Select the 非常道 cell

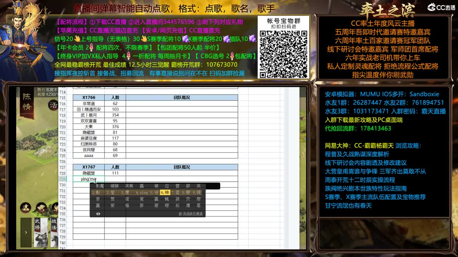click(89, 104)
